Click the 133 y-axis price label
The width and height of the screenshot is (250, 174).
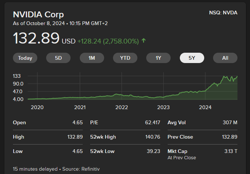18,76
